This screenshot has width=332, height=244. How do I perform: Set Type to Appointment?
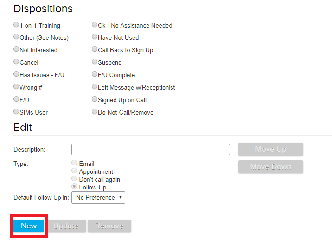click(x=74, y=171)
